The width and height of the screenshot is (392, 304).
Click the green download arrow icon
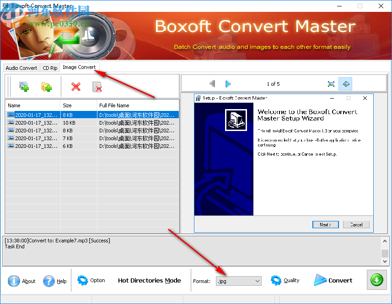(376, 279)
